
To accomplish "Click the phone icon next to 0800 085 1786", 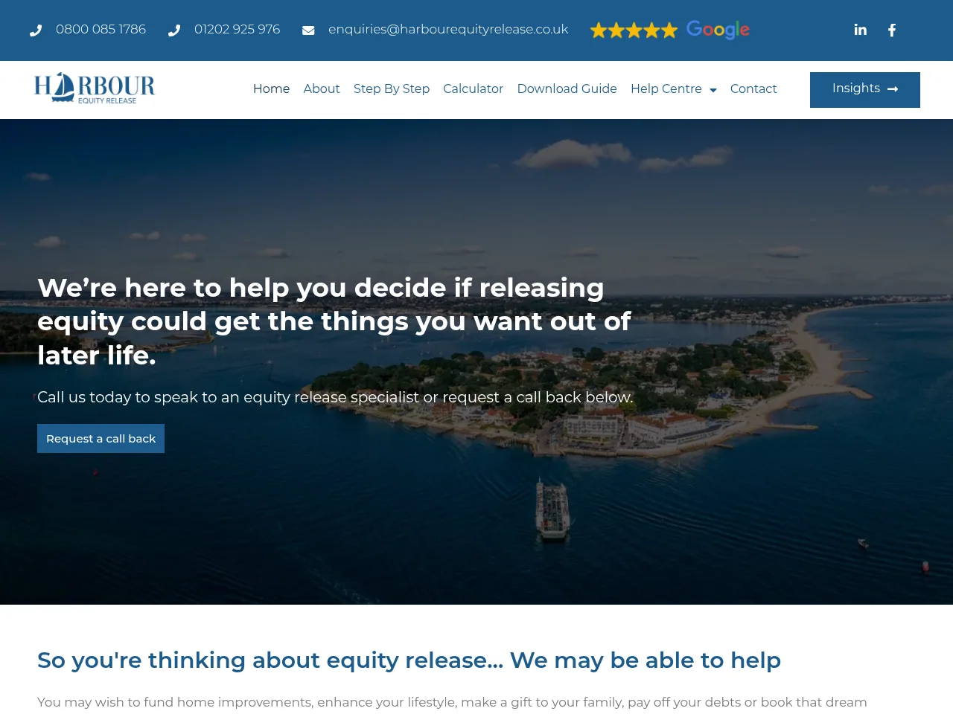I will click(36, 30).
